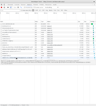Viewport: 96px width, 106px height.
Task: Open the Audits tab
Action: coord(55,5)
